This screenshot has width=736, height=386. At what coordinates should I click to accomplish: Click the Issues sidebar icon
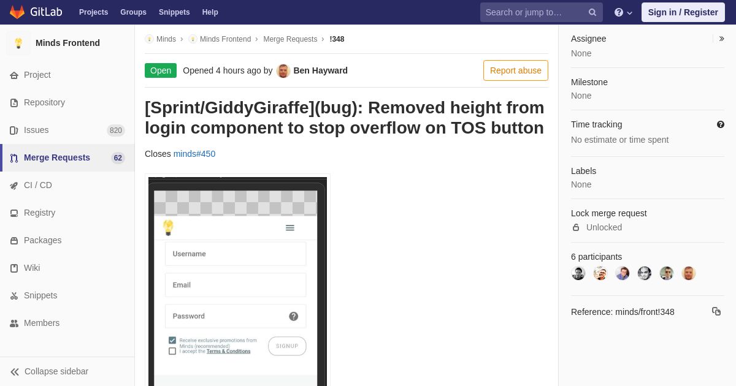(x=14, y=131)
